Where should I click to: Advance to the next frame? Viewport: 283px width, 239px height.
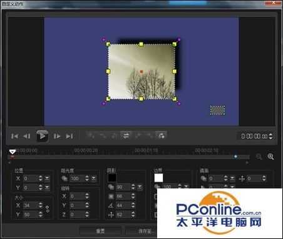[57, 136]
